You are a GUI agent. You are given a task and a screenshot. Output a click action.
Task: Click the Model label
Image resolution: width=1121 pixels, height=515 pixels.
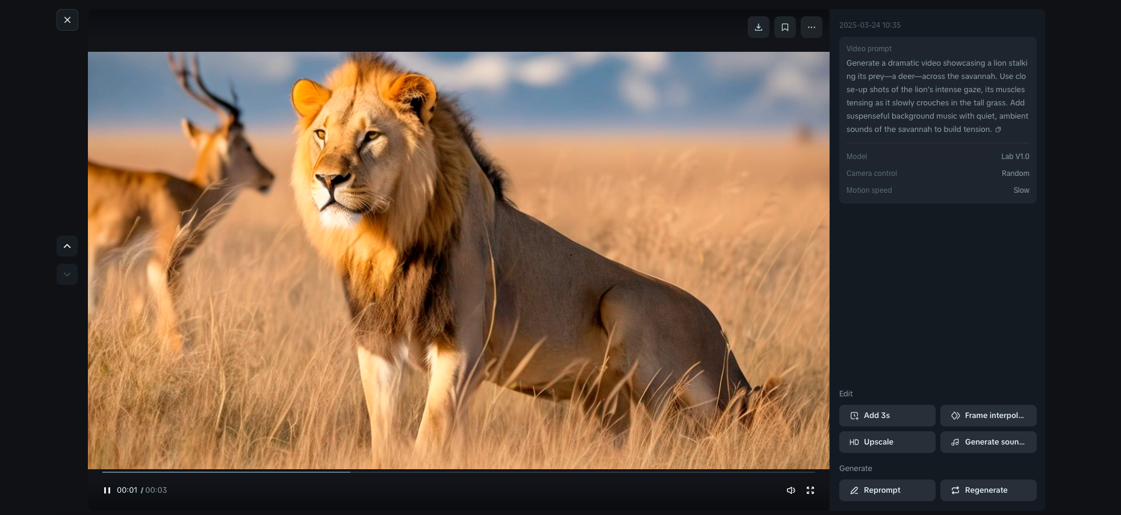[x=857, y=157]
